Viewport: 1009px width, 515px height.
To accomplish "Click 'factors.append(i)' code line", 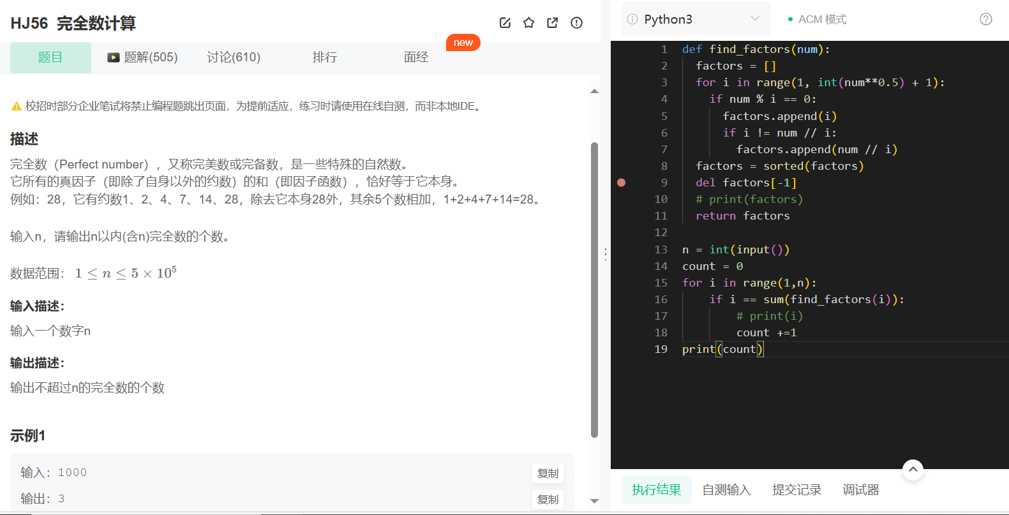I will tap(780, 116).
